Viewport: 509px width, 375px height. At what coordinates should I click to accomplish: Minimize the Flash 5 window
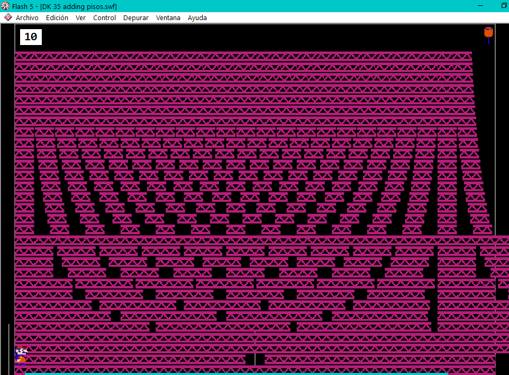[x=480, y=6]
